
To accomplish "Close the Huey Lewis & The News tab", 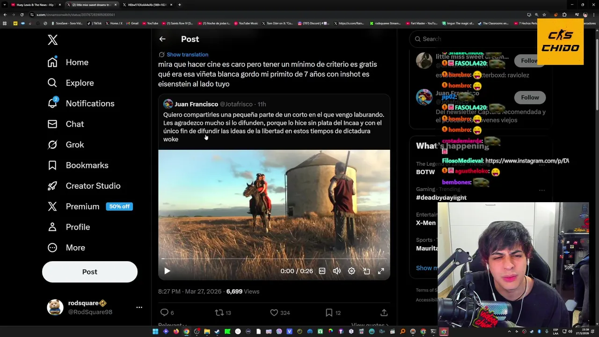I will [59, 5].
